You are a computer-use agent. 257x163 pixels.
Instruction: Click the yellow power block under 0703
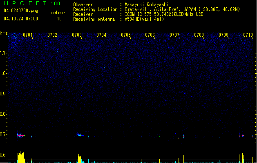tap(80, 159)
